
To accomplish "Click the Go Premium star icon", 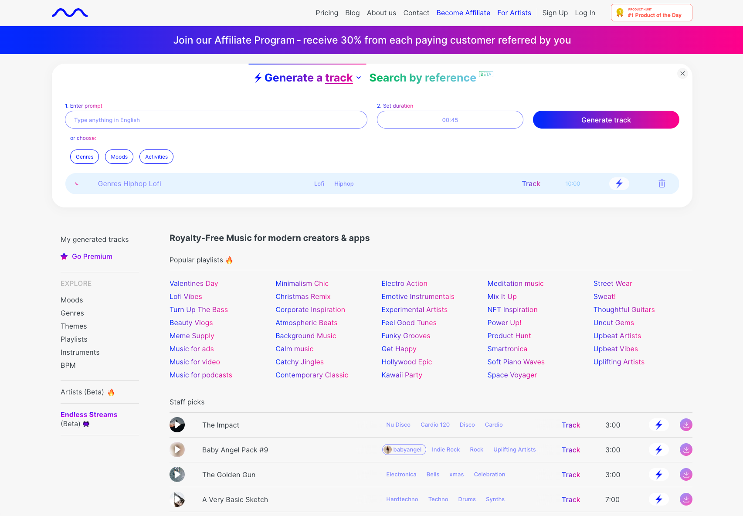I will 64,256.
